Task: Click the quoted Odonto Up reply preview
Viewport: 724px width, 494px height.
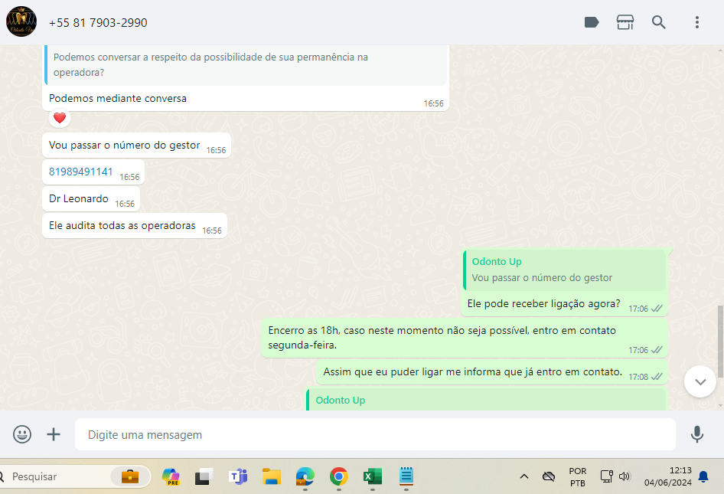Action: coord(564,270)
